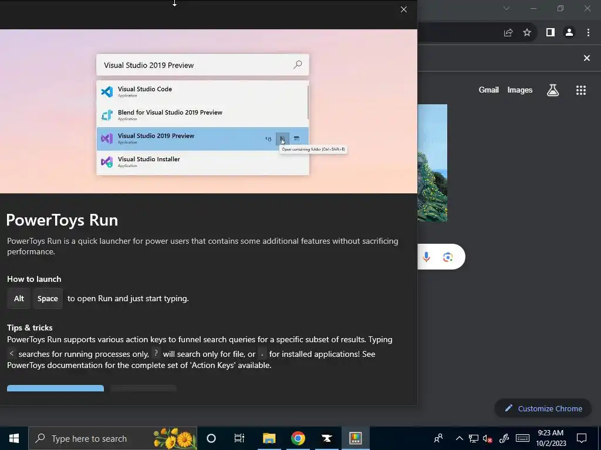The width and height of the screenshot is (601, 450).
Task: Open the Google apps grid
Action: point(581,90)
